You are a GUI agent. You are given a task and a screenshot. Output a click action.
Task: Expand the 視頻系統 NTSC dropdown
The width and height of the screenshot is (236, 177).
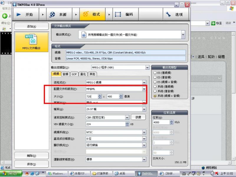tap(144, 132)
